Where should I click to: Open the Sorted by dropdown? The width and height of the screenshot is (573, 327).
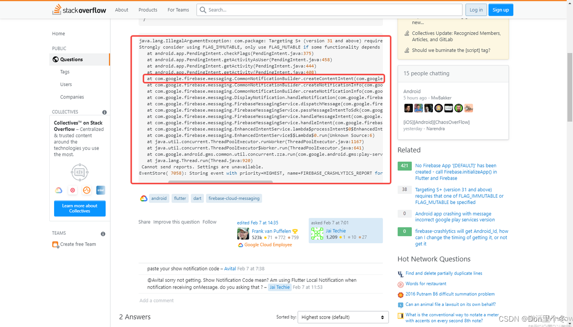click(x=343, y=317)
